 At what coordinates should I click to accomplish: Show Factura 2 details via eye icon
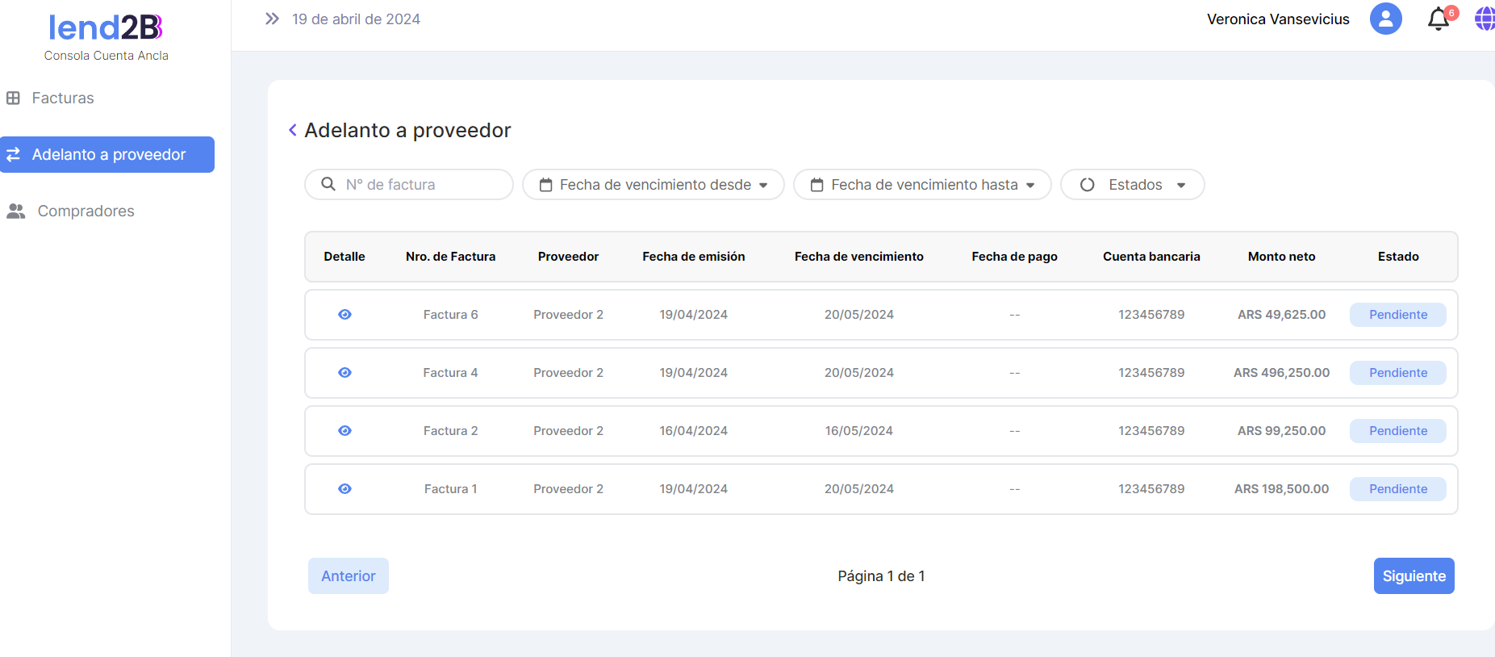tap(345, 431)
